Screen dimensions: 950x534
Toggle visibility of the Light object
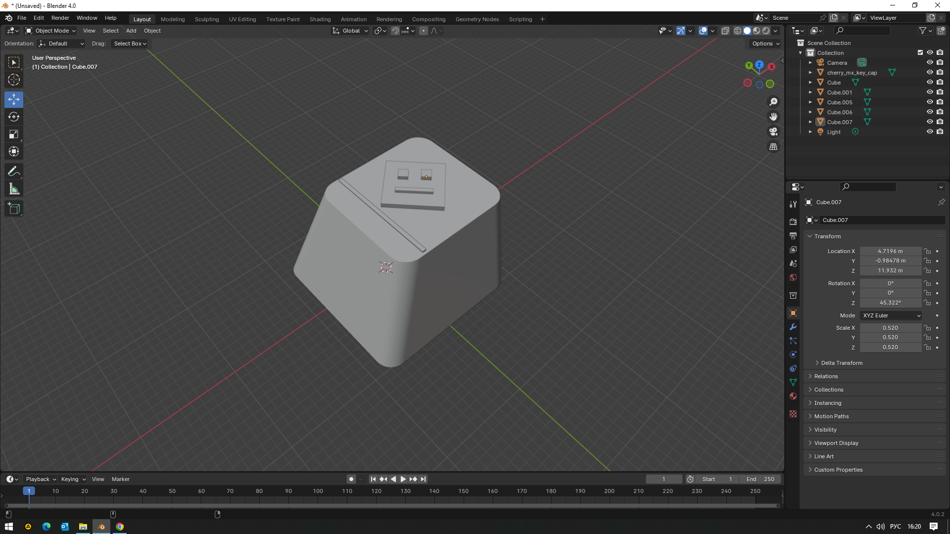930,132
